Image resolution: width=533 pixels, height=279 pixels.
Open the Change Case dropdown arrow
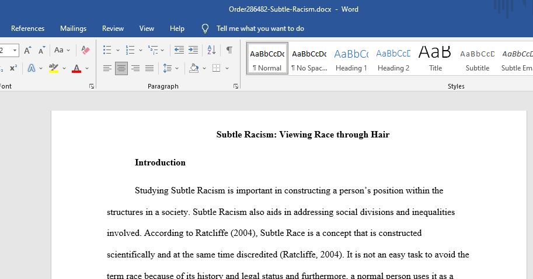(68, 51)
